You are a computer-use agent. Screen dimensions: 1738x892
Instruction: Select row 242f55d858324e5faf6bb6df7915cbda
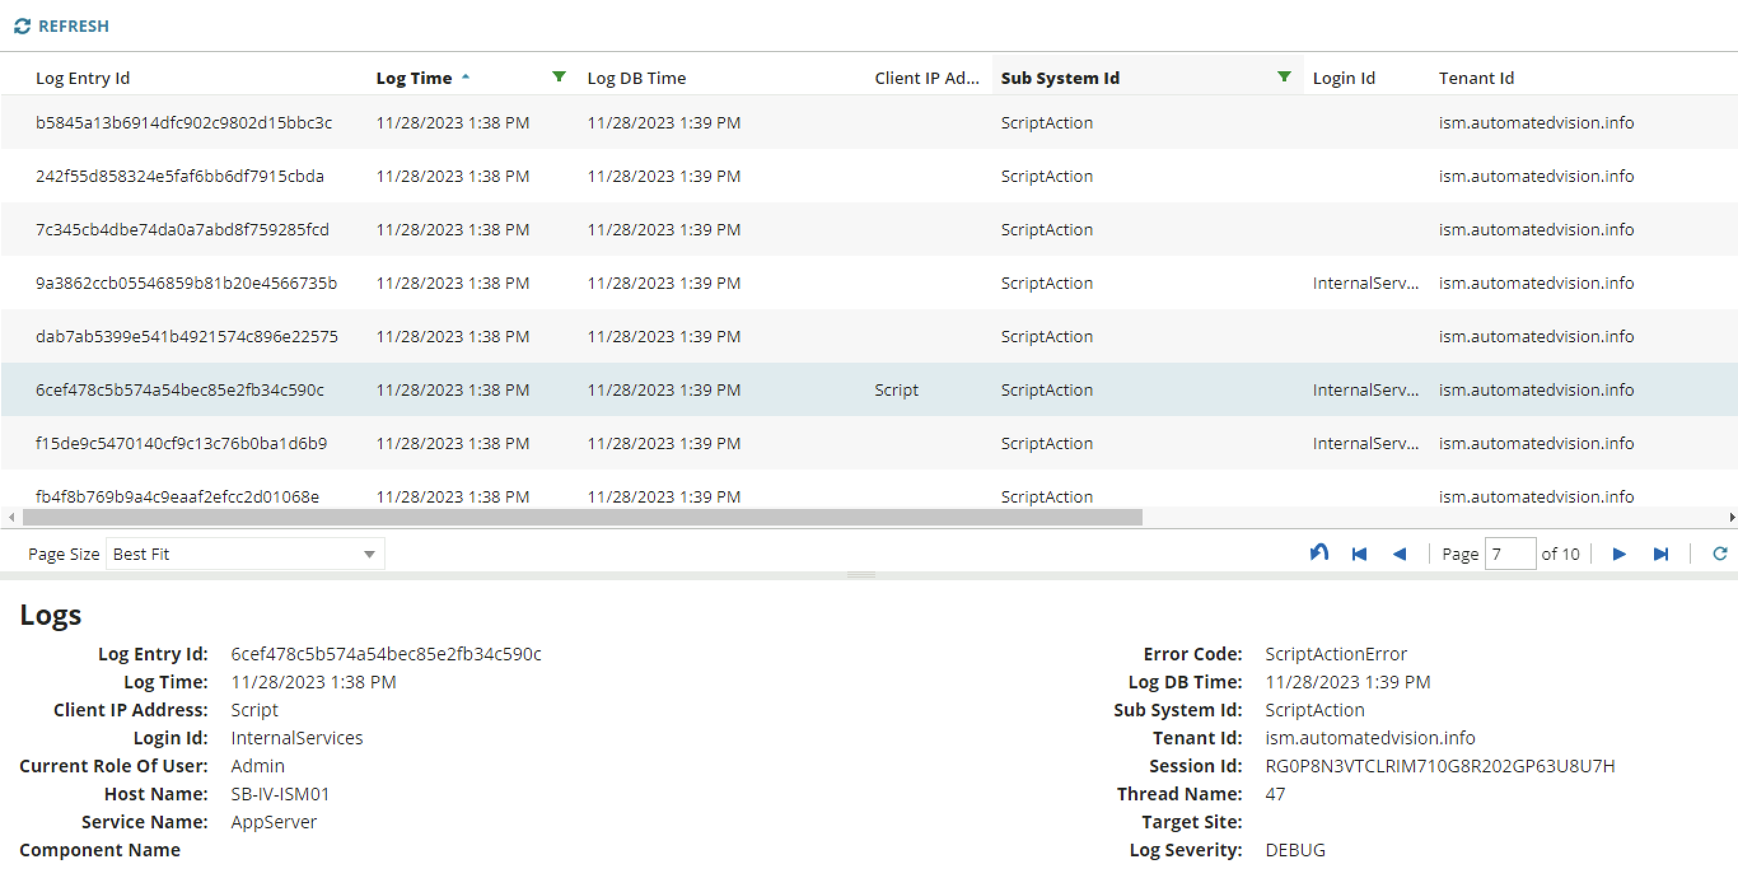point(869,176)
